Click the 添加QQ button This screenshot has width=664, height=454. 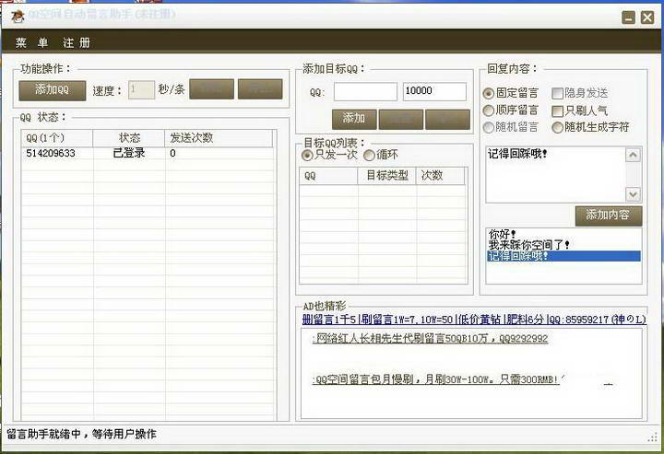point(52,90)
